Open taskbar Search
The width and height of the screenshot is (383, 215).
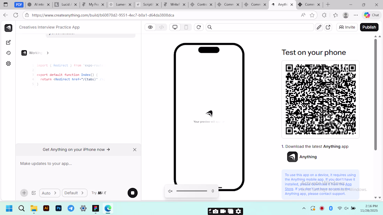coord(22,208)
